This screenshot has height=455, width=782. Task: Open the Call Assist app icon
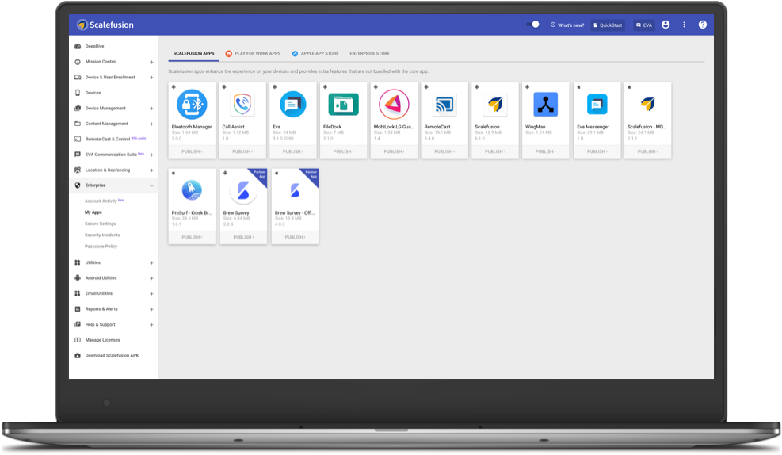(x=242, y=105)
